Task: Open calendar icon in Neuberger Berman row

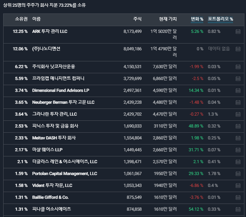Action: tap(238, 103)
